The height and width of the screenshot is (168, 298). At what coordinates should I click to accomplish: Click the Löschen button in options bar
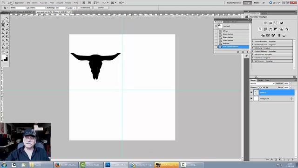tap(101, 8)
